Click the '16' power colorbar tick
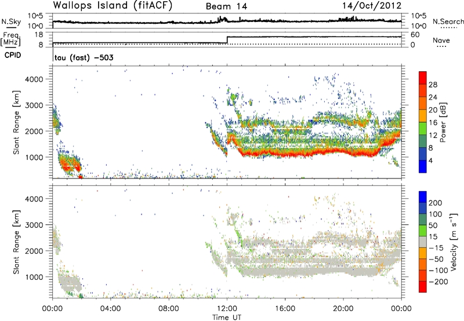 [x=433, y=123]
